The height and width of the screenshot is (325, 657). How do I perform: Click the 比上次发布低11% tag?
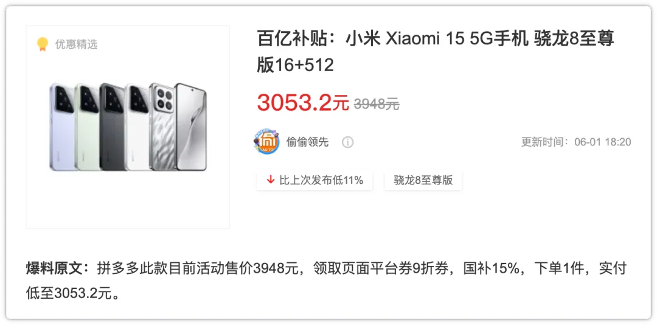(315, 180)
